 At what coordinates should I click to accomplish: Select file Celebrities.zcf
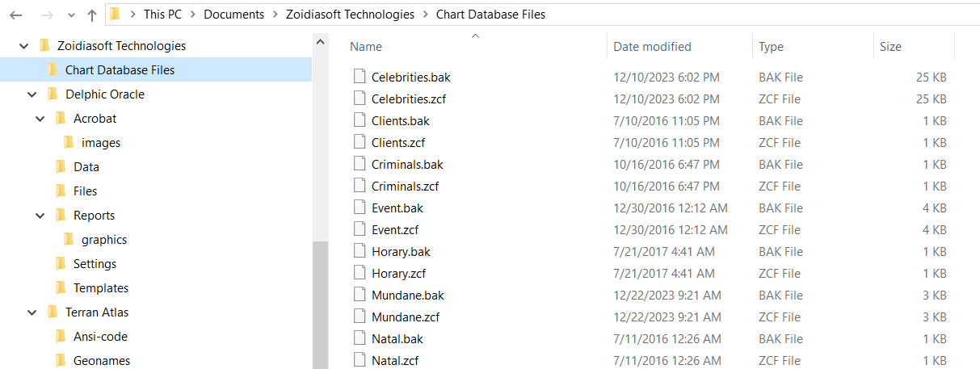[x=410, y=99]
